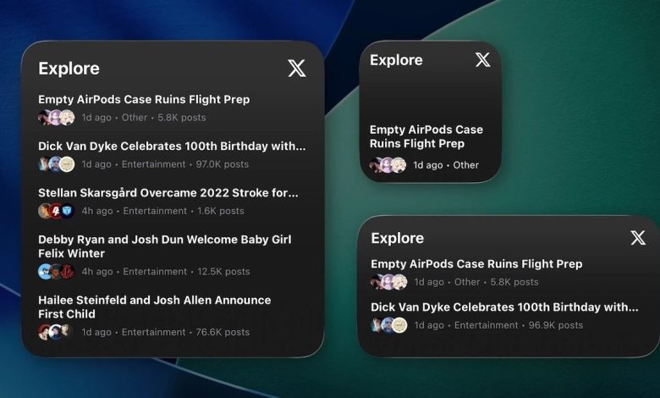
Task: Click the Explore title in large widget
Action: coord(69,69)
